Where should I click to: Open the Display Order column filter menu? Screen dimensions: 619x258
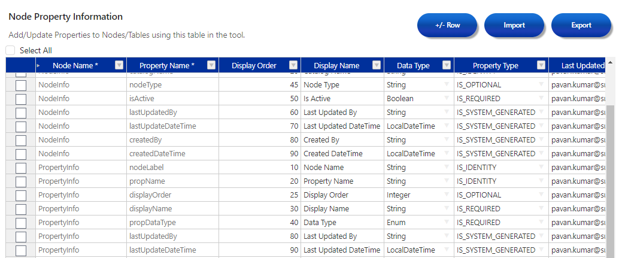point(293,65)
